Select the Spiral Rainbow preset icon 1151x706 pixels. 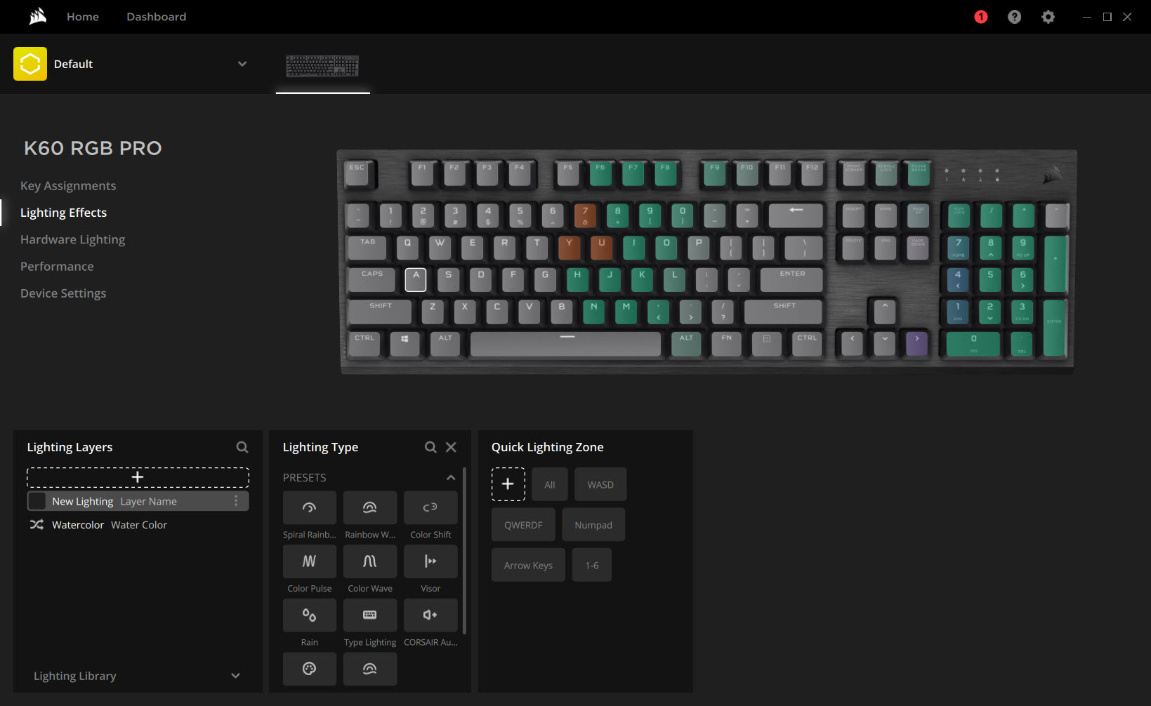309,507
